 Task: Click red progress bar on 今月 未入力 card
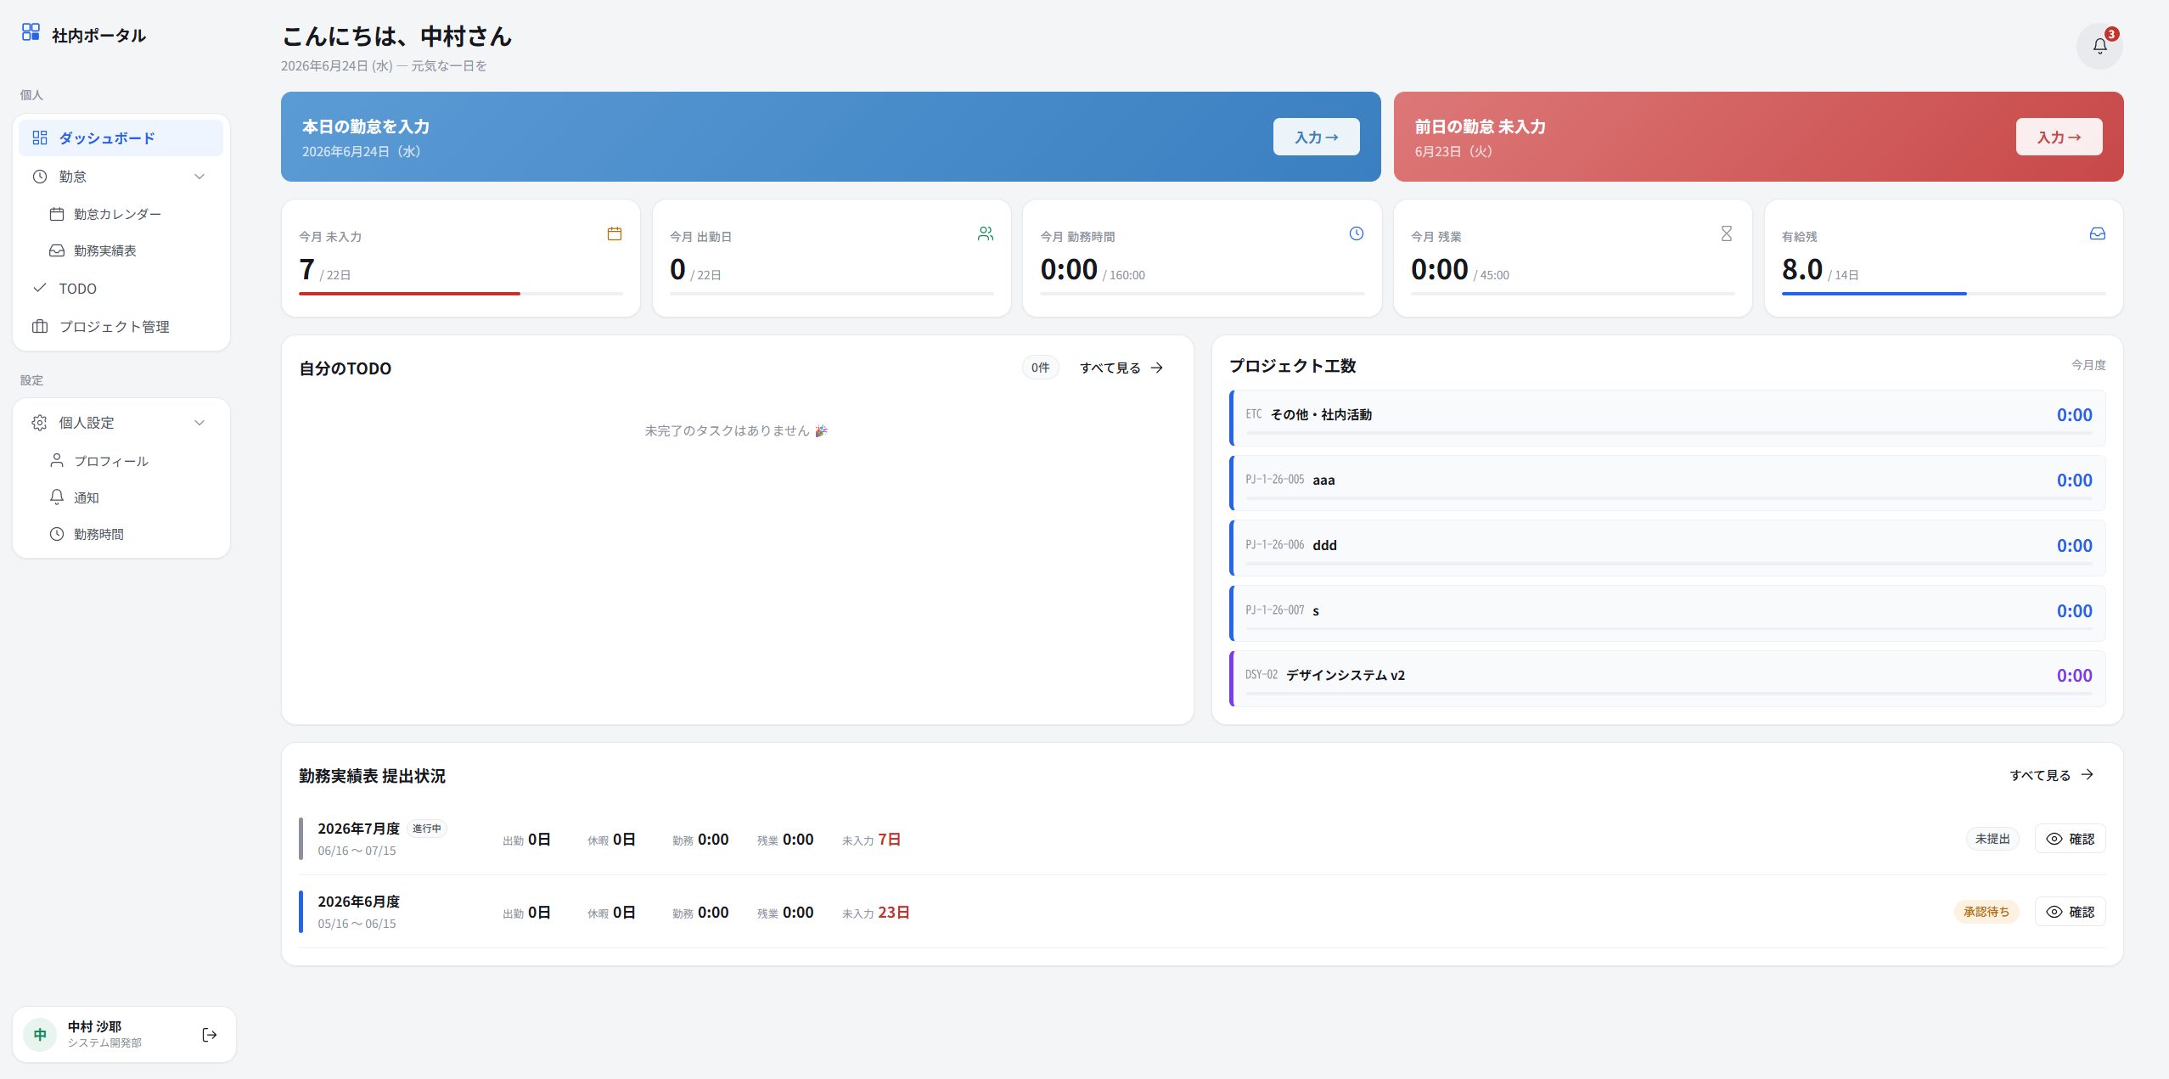[x=409, y=294]
